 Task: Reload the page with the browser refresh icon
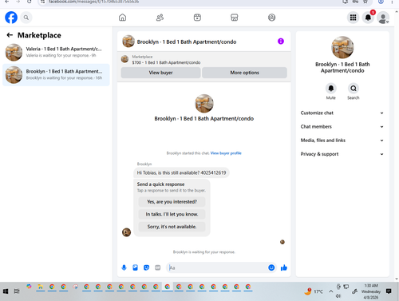[30, 2]
